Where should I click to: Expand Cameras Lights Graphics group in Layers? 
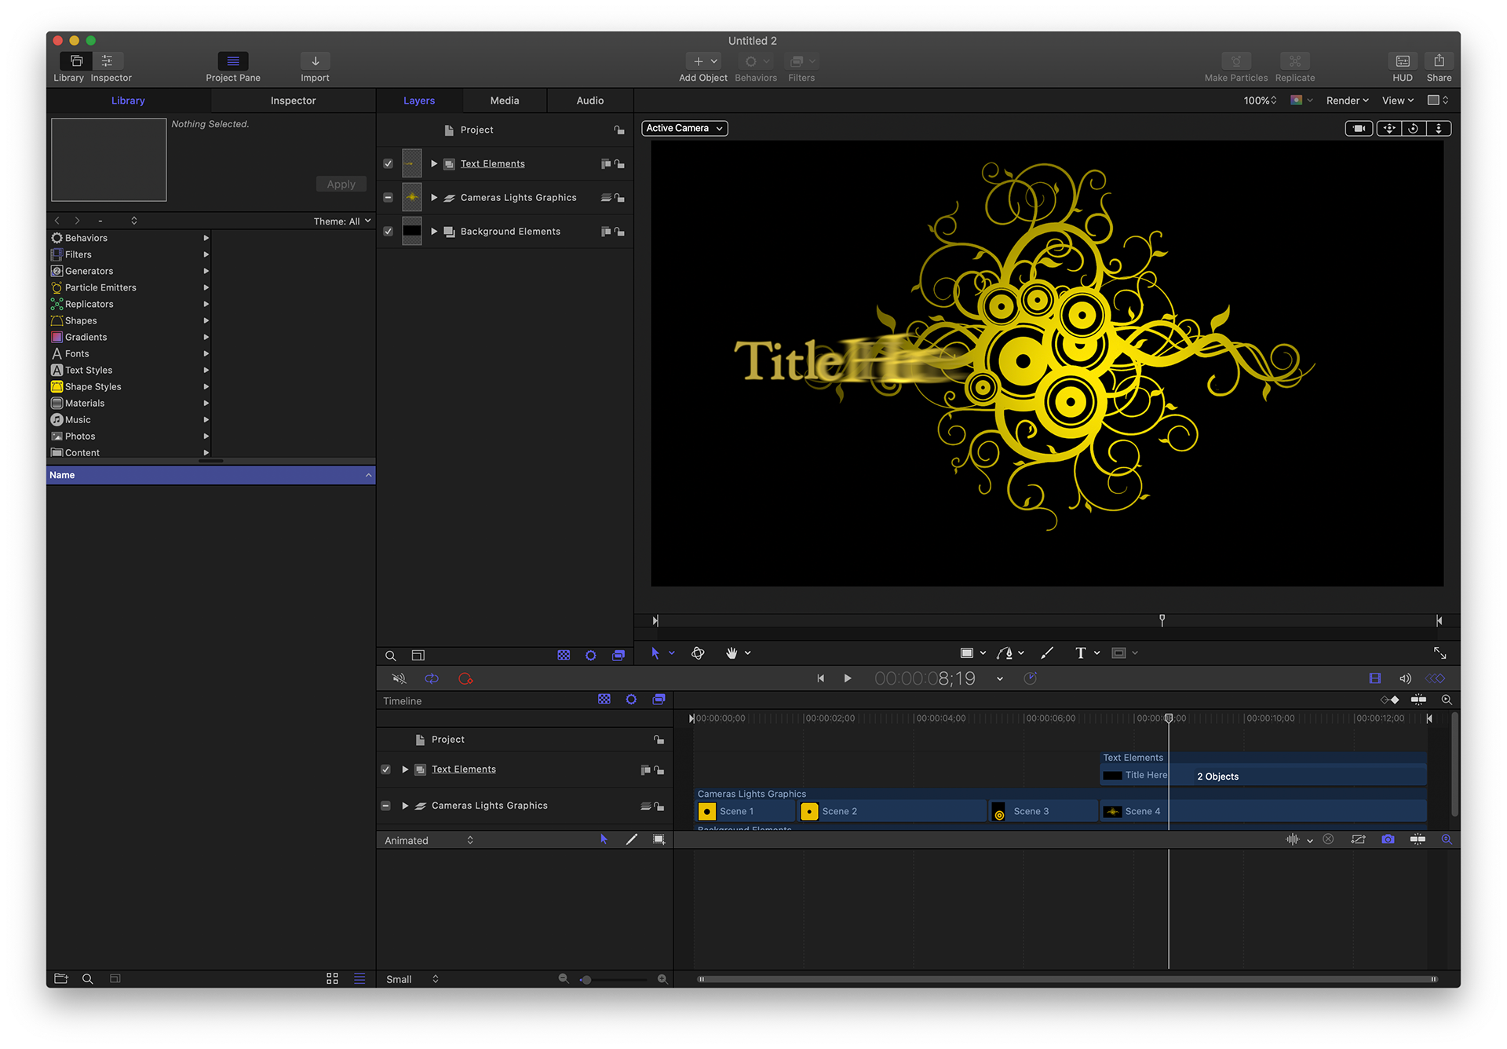click(x=434, y=197)
